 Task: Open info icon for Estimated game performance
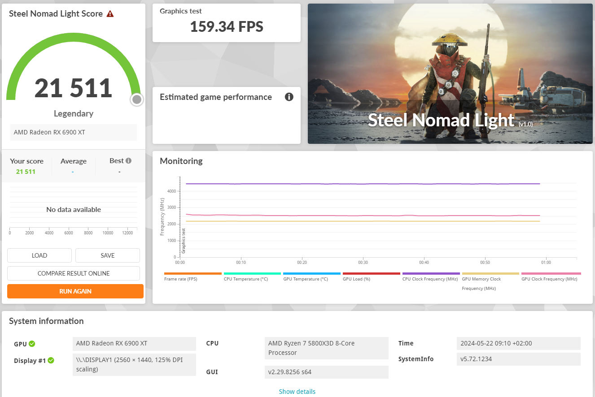289,97
